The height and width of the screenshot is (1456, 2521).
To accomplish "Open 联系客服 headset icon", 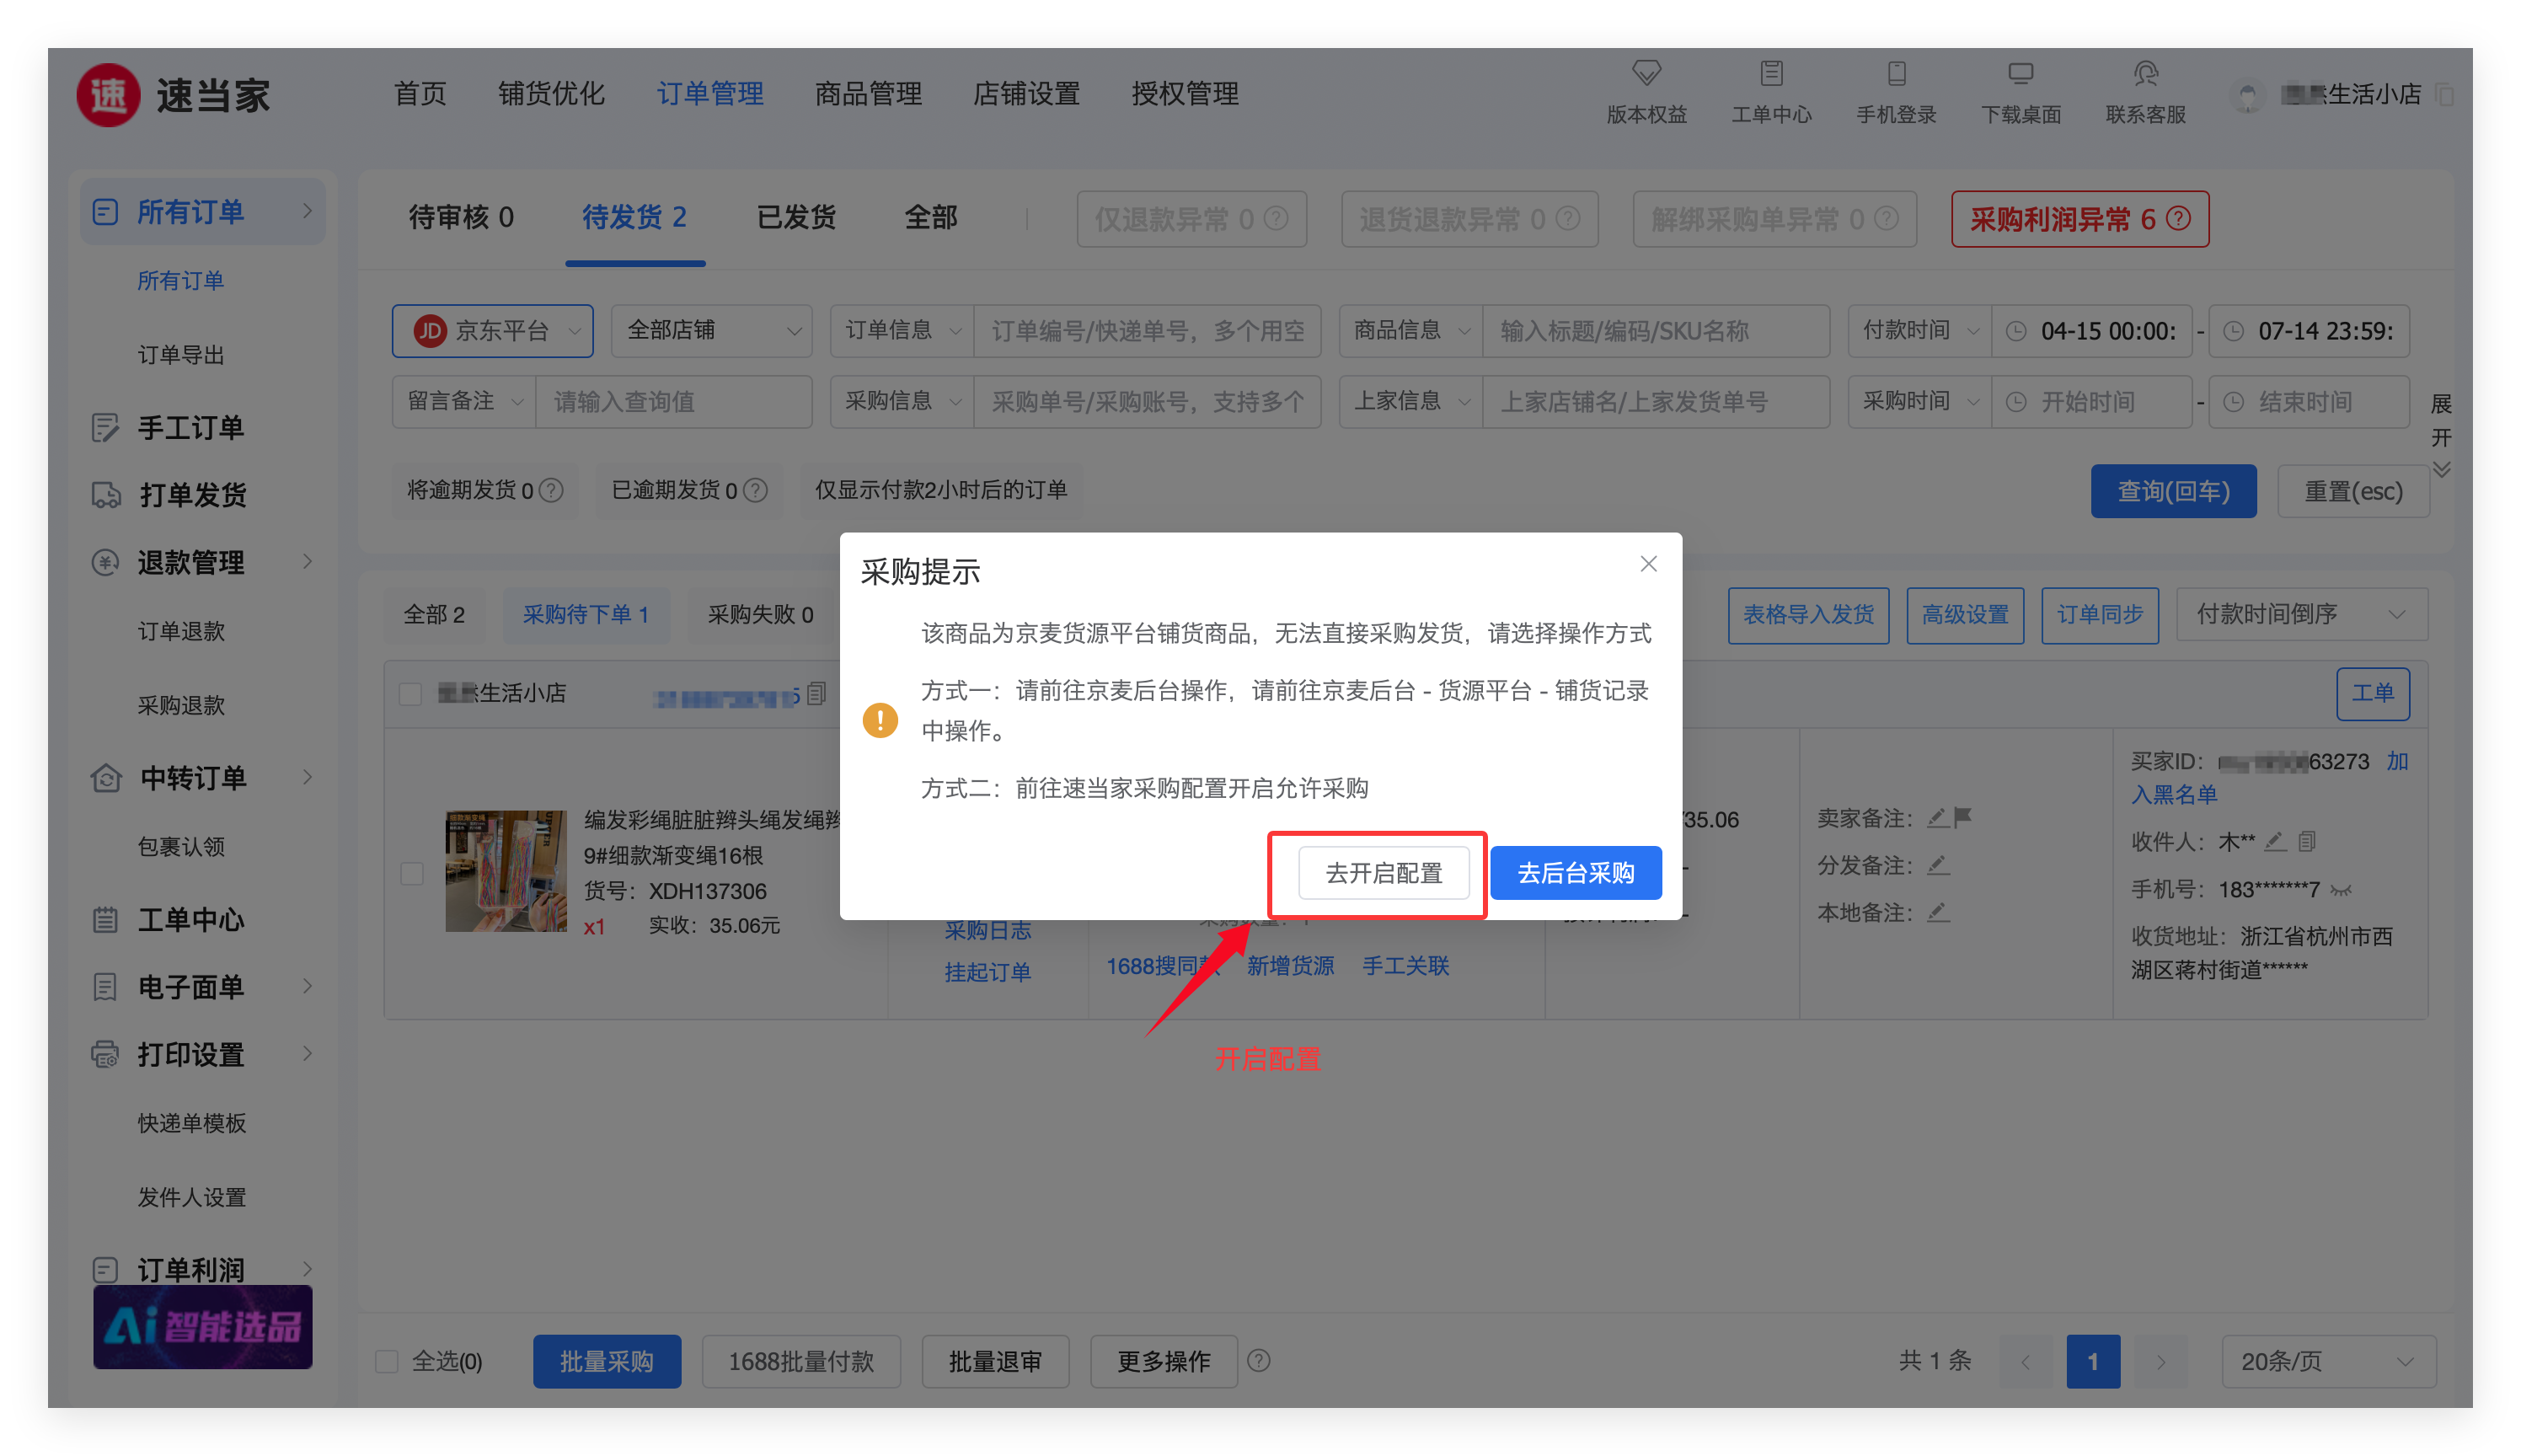I will tap(2145, 73).
